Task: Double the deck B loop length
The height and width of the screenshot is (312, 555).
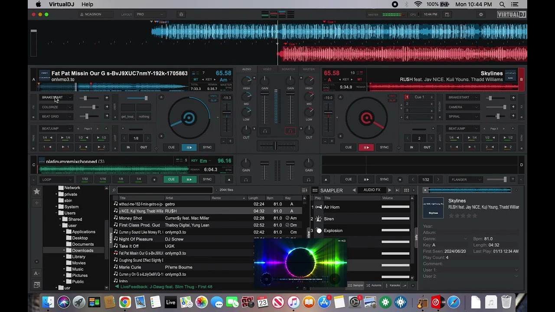Action: [x=431, y=138]
